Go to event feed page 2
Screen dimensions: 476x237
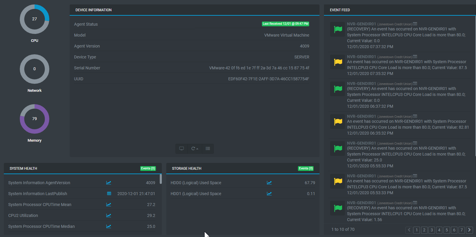424,230
